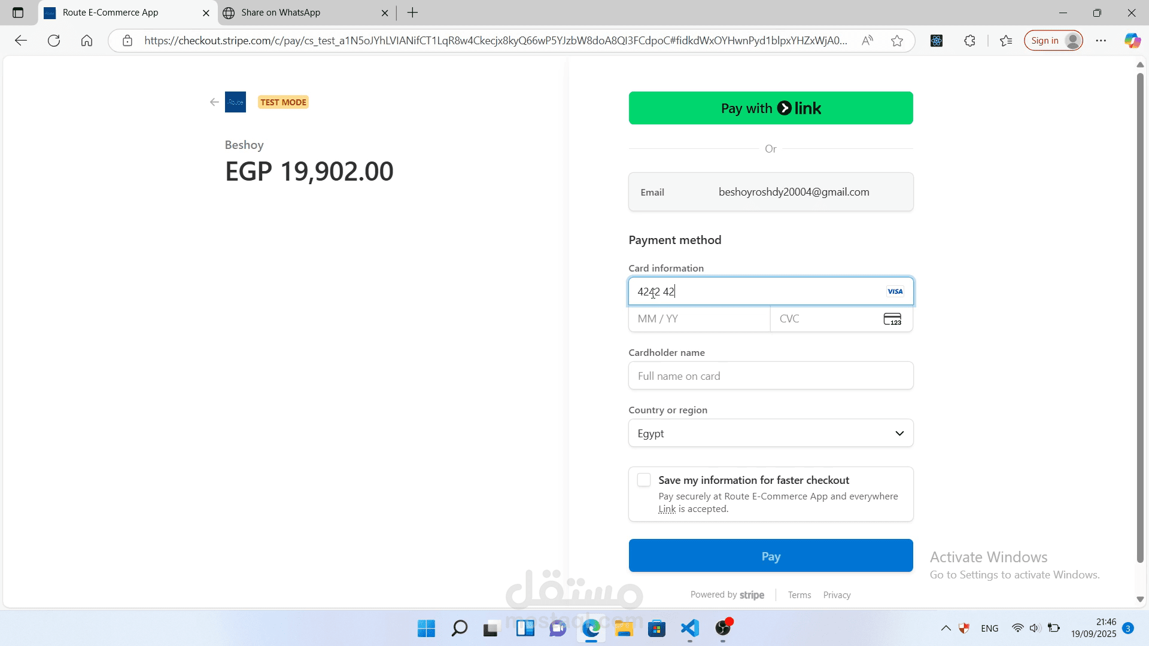
Task: Close the Share on WhatsApp tab
Action: (x=385, y=13)
